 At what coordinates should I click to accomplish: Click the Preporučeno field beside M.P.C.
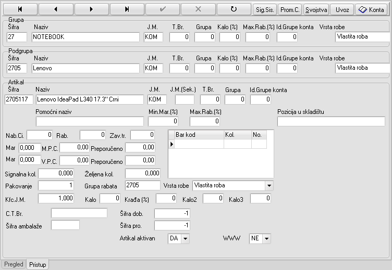(140, 147)
